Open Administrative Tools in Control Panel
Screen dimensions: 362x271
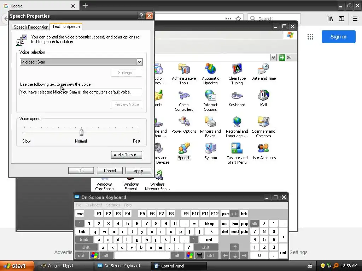tap(184, 74)
